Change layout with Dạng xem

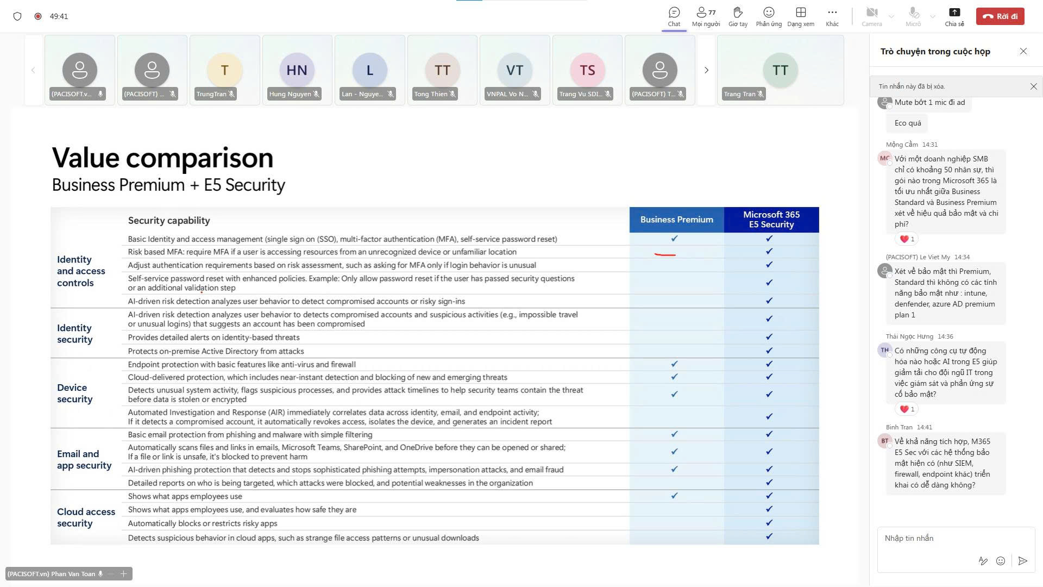tap(801, 16)
